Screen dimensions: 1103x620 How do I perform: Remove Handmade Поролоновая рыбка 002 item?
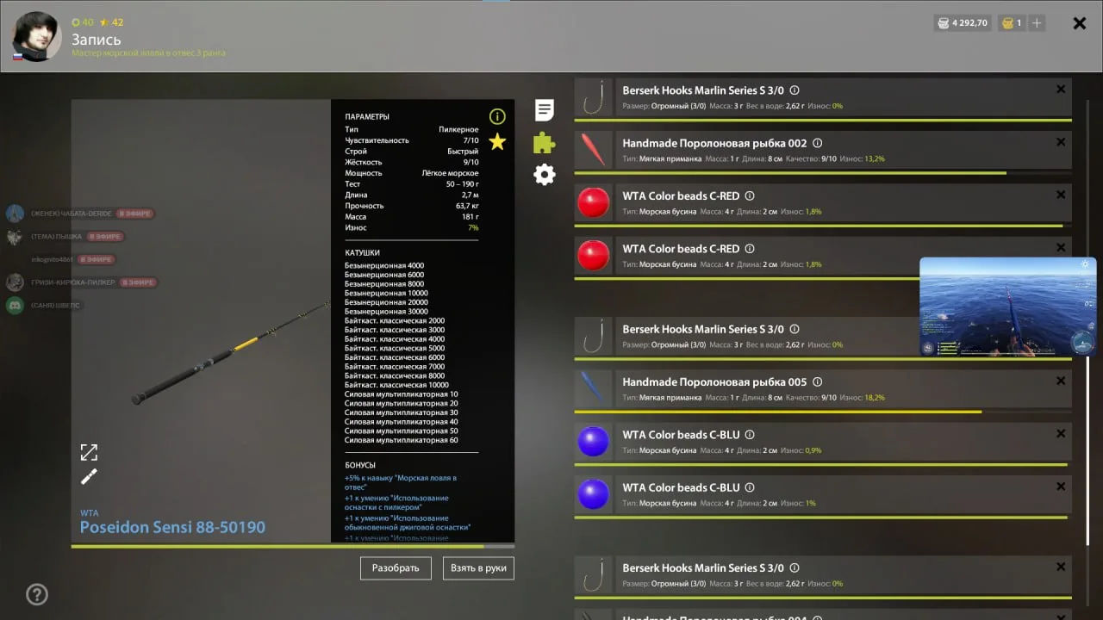click(1061, 142)
